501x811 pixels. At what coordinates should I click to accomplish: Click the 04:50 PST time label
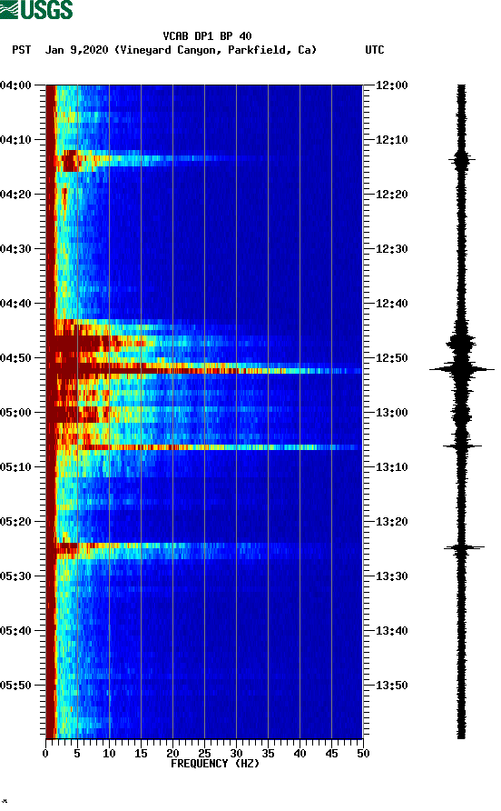click(x=16, y=358)
